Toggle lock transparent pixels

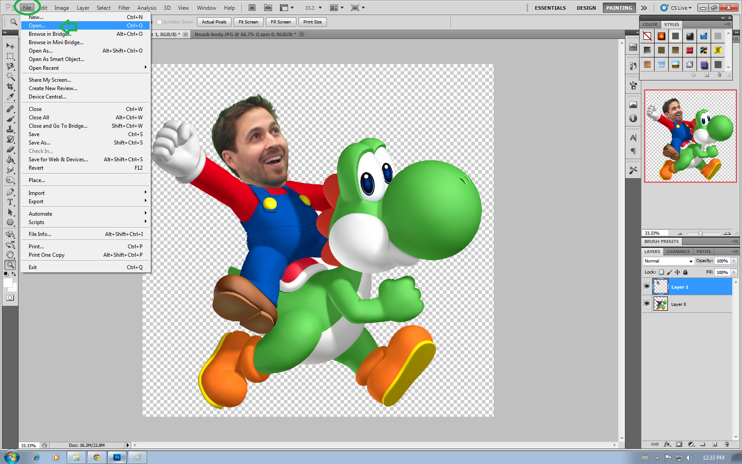(661, 272)
